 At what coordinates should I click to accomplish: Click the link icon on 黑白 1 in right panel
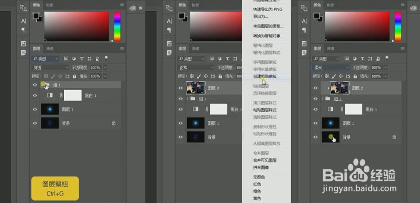tap(342, 109)
